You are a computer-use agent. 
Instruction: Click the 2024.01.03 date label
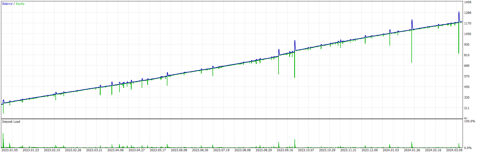click(391, 150)
